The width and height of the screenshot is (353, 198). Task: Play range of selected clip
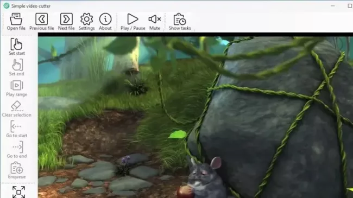click(17, 88)
